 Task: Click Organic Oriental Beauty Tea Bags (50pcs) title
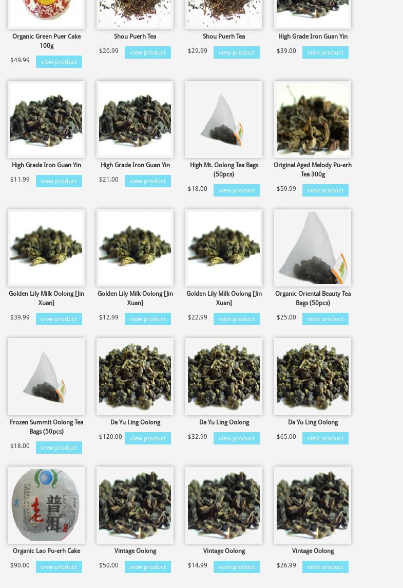point(313,298)
